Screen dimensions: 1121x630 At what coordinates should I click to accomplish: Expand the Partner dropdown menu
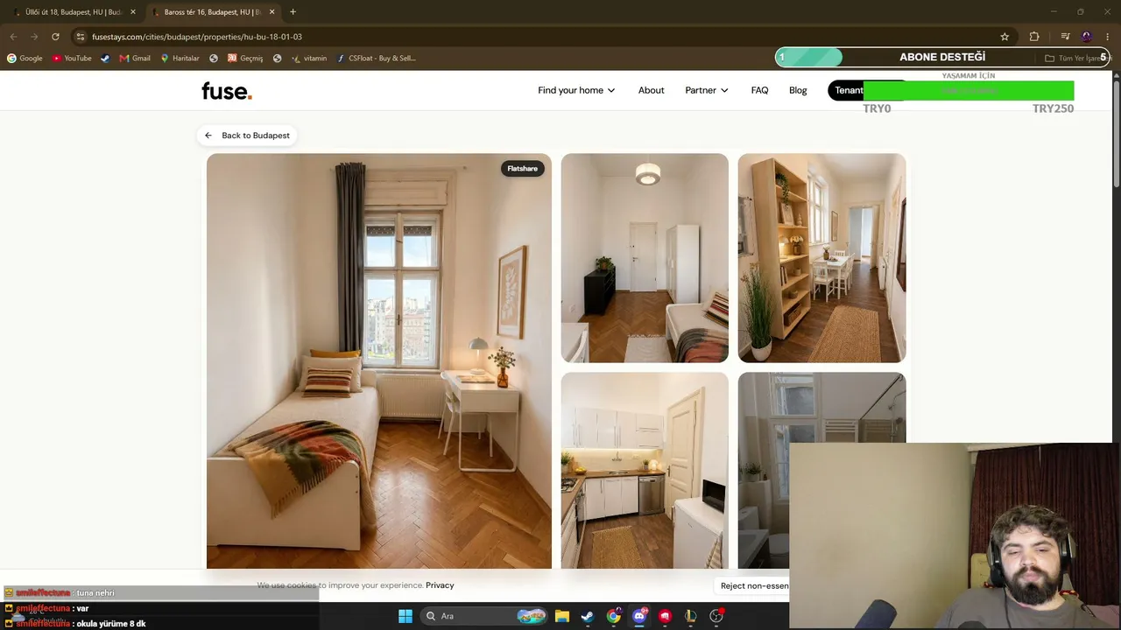(707, 90)
